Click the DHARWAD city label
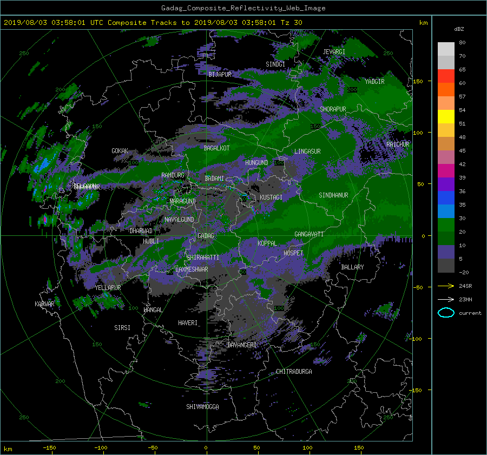 [141, 231]
